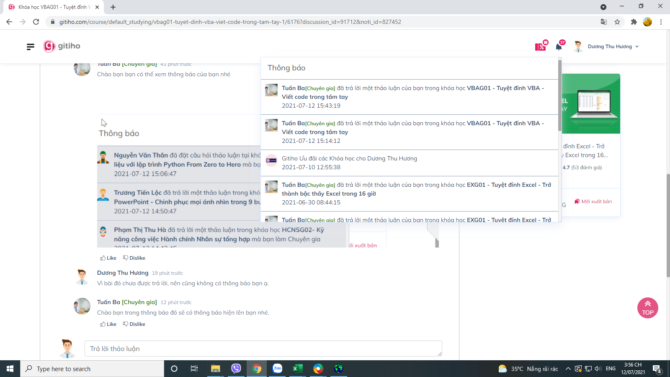
Task: Dislike the comment with the embedded screenshot
Action: [x=134, y=258]
